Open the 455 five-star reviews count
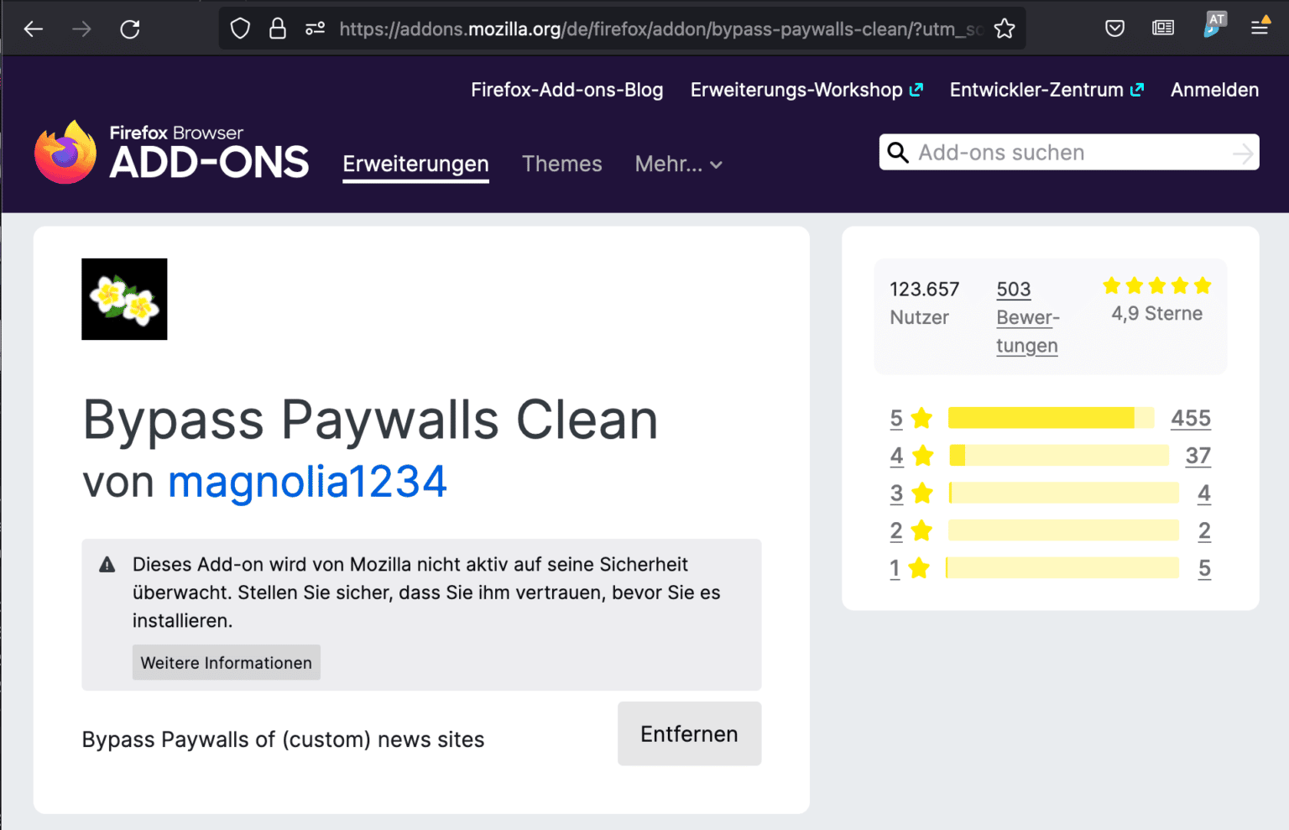The image size is (1289, 830). 1191,418
